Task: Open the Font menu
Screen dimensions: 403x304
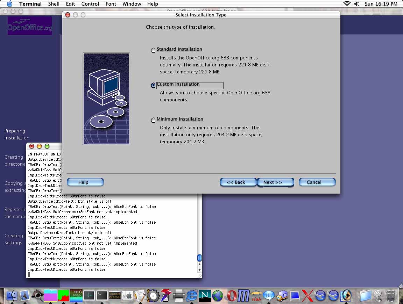Action: (x=111, y=4)
